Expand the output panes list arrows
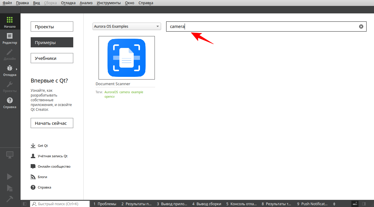 [334, 204]
